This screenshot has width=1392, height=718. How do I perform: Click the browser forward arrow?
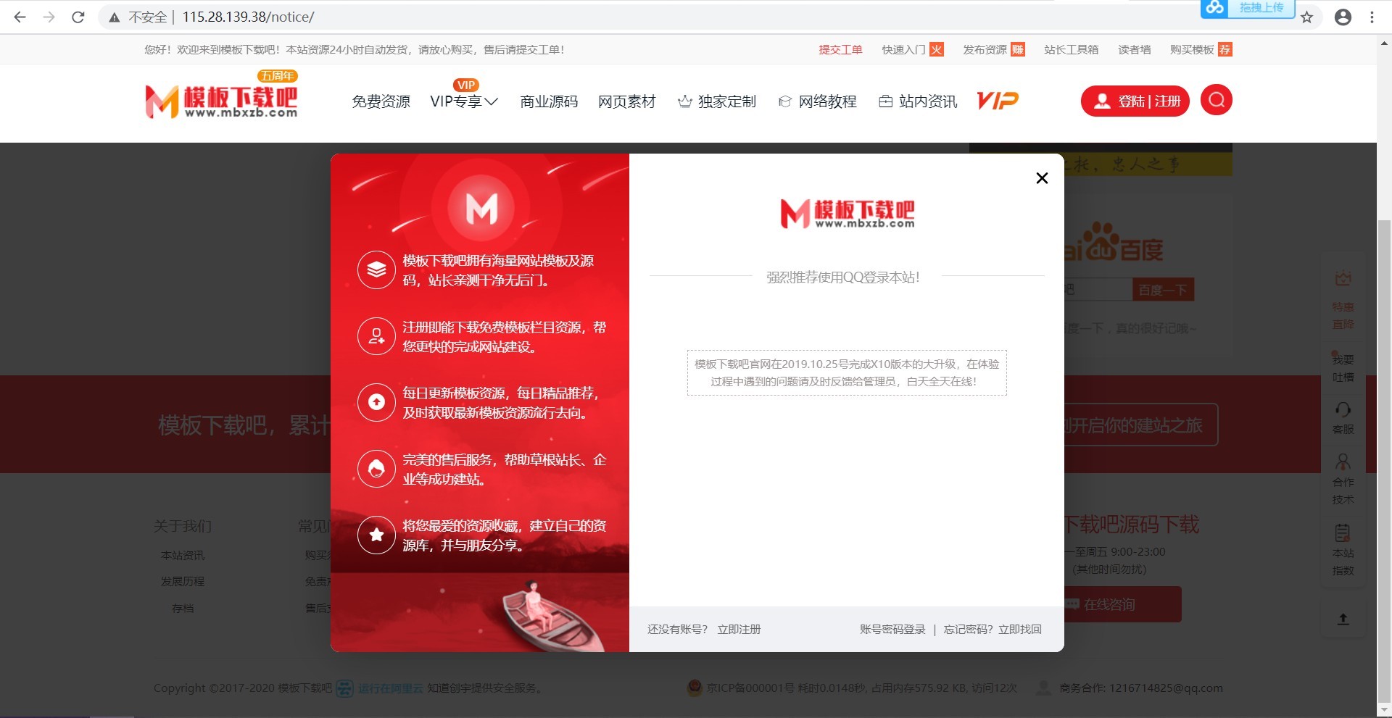pyautogui.click(x=49, y=17)
